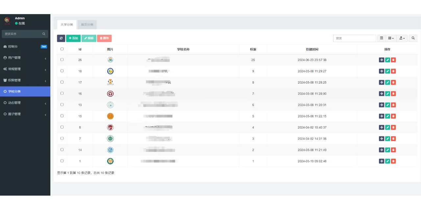Toggle the select-all checkbox in table header
This screenshot has width=421, height=210.
(62, 49)
